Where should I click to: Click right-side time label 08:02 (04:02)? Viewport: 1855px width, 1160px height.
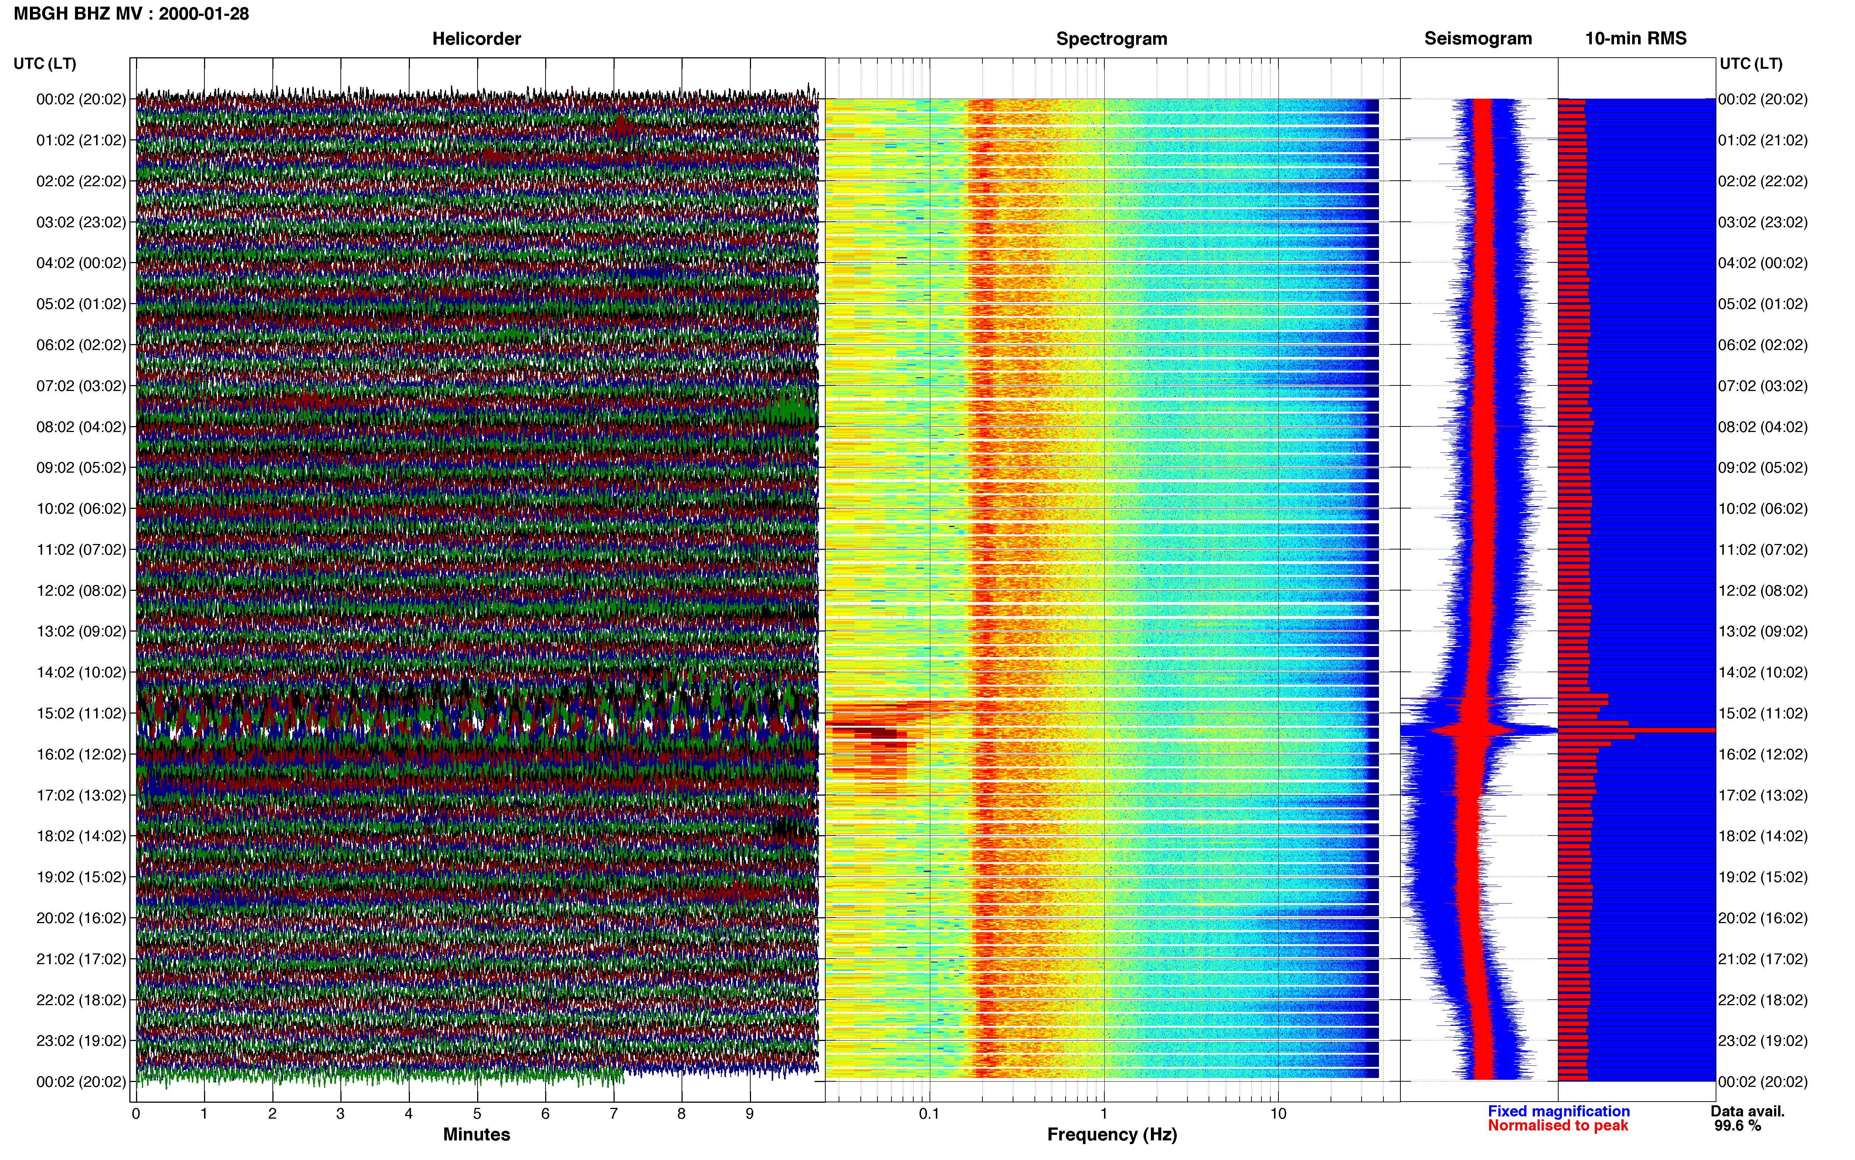pos(1763,426)
